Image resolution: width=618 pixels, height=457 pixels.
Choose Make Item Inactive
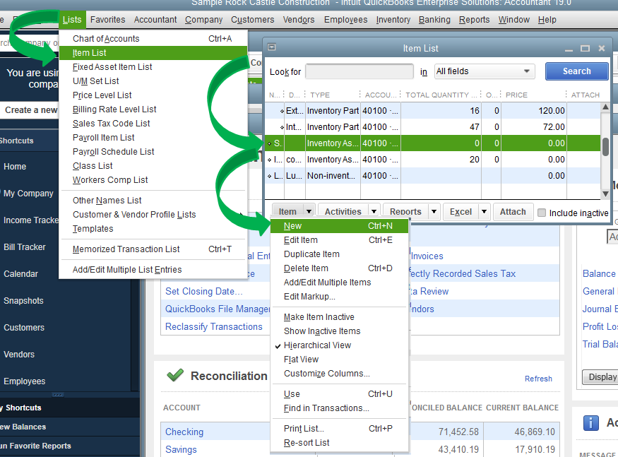[339, 317]
